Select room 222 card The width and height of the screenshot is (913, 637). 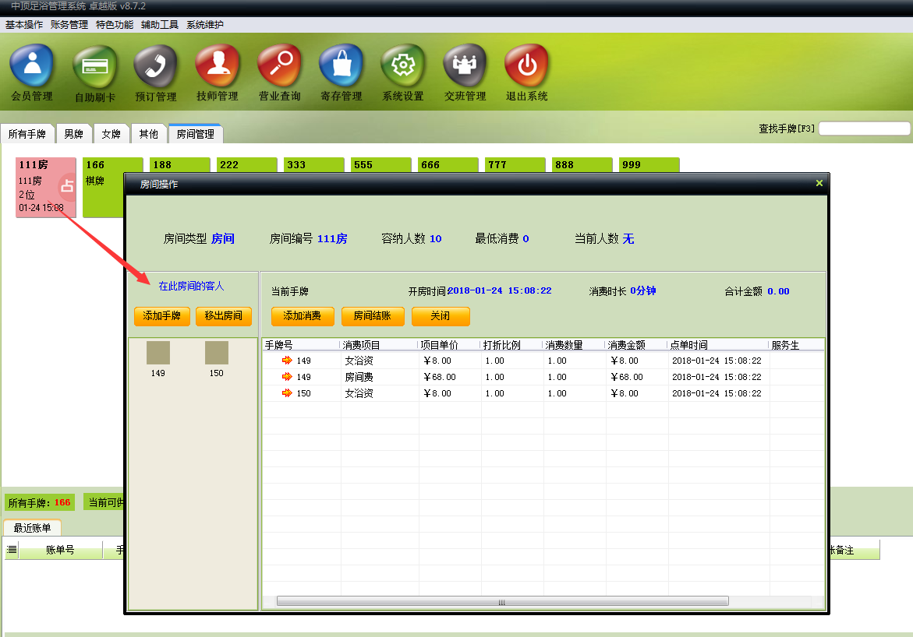click(x=247, y=164)
